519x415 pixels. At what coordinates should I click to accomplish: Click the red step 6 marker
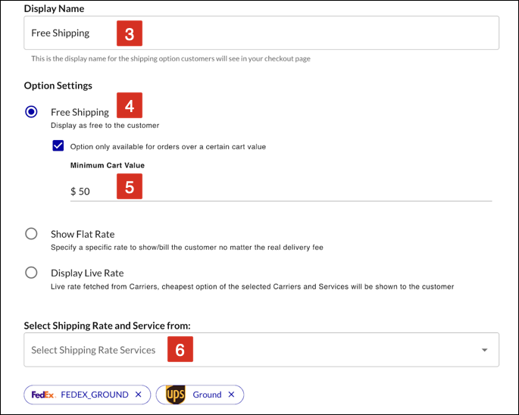[180, 349]
